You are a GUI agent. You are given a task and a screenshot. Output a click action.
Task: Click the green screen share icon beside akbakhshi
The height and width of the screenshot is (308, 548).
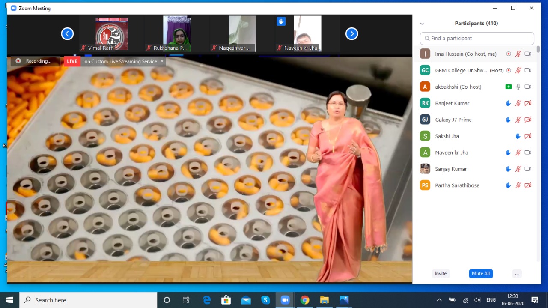tap(508, 87)
